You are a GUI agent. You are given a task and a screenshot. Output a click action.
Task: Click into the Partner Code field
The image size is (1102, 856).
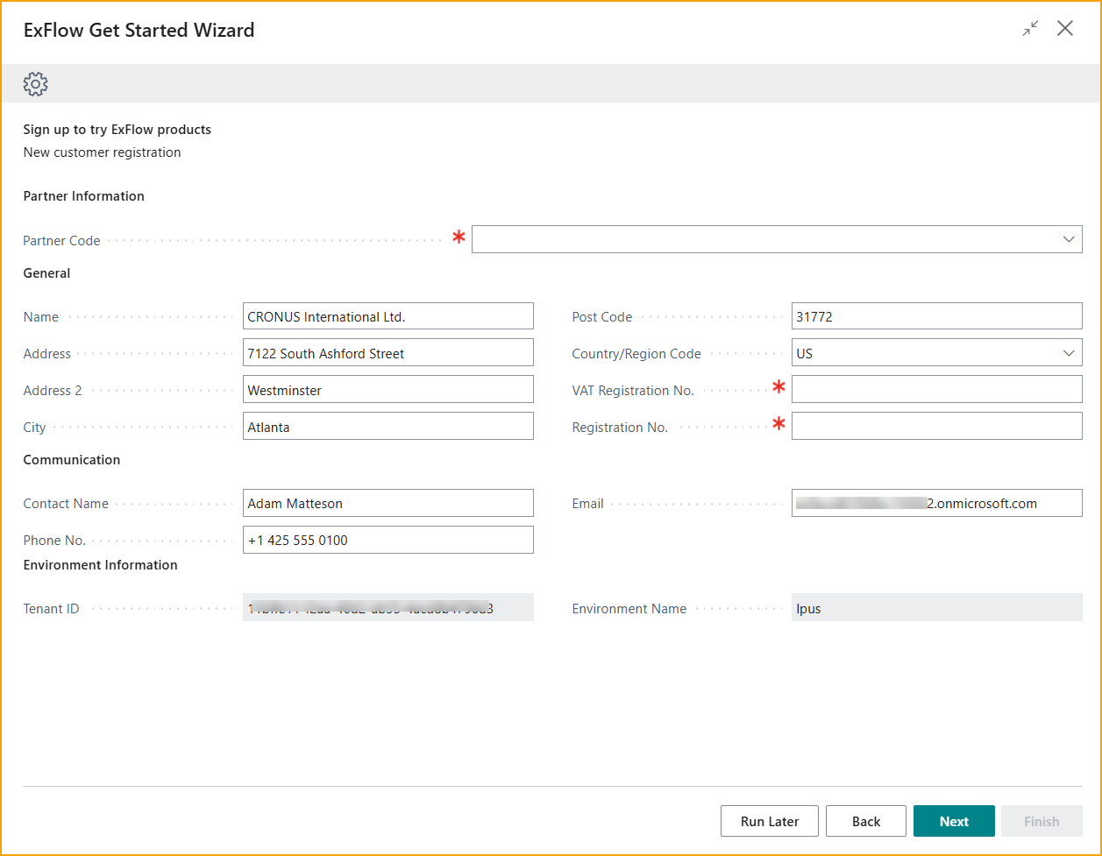(777, 239)
